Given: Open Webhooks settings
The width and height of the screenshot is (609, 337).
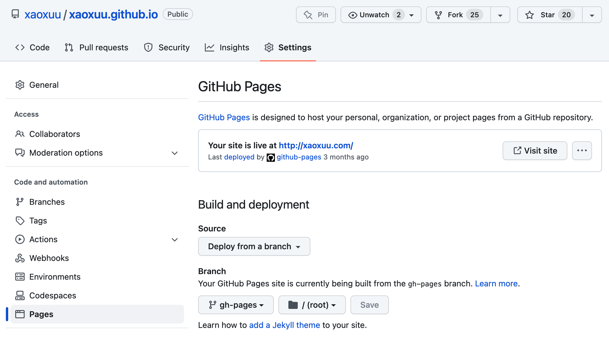Looking at the screenshot, I should pyautogui.click(x=97, y=258).
